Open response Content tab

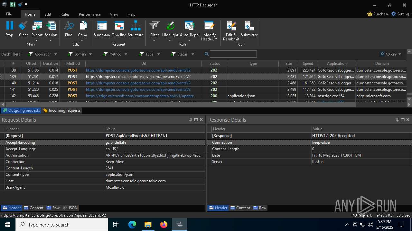(240, 208)
